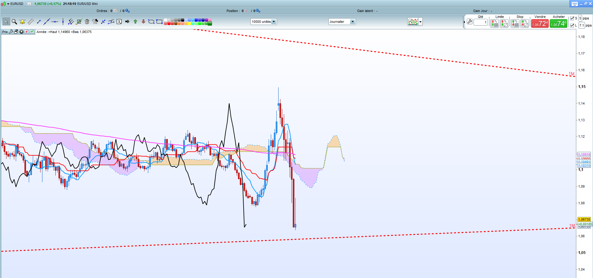Collapse the order panel triangle expander
This screenshot has width=593, height=278.
tap(464, 22)
